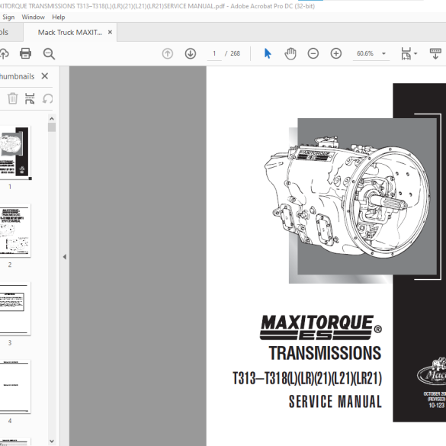The height and width of the screenshot is (446, 446).
Task: Rotate page using the rotate icon
Action: (x=47, y=98)
